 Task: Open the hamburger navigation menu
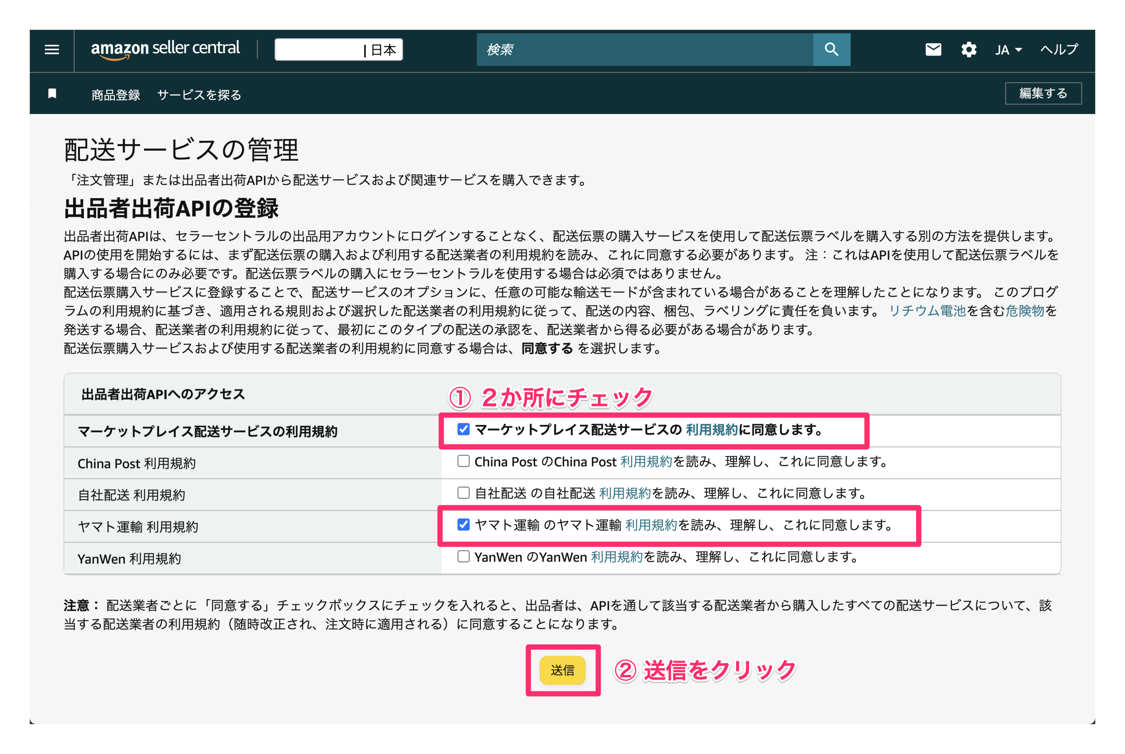51,50
